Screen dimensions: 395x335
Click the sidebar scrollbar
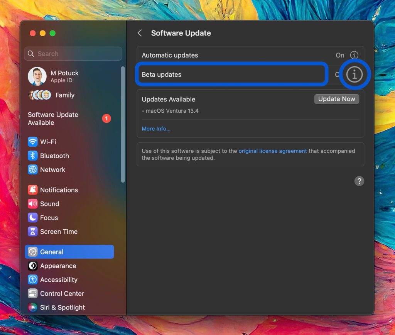point(123,124)
